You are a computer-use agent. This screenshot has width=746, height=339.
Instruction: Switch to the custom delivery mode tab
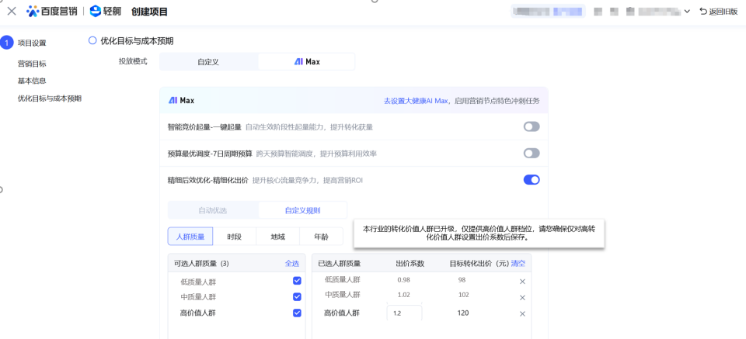(x=208, y=62)
